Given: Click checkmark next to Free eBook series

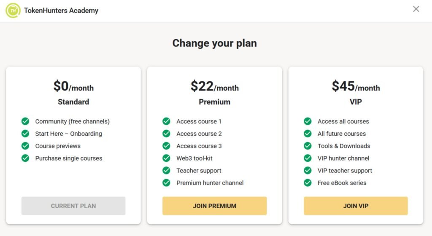Looking at the screenshot, I should pos(308,183).
